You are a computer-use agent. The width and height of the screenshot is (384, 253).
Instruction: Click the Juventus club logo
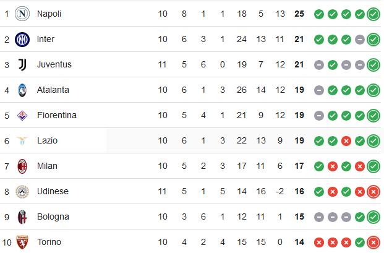pos(22,65)
